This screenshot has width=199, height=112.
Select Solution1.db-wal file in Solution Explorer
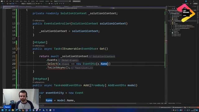point(177,36)
